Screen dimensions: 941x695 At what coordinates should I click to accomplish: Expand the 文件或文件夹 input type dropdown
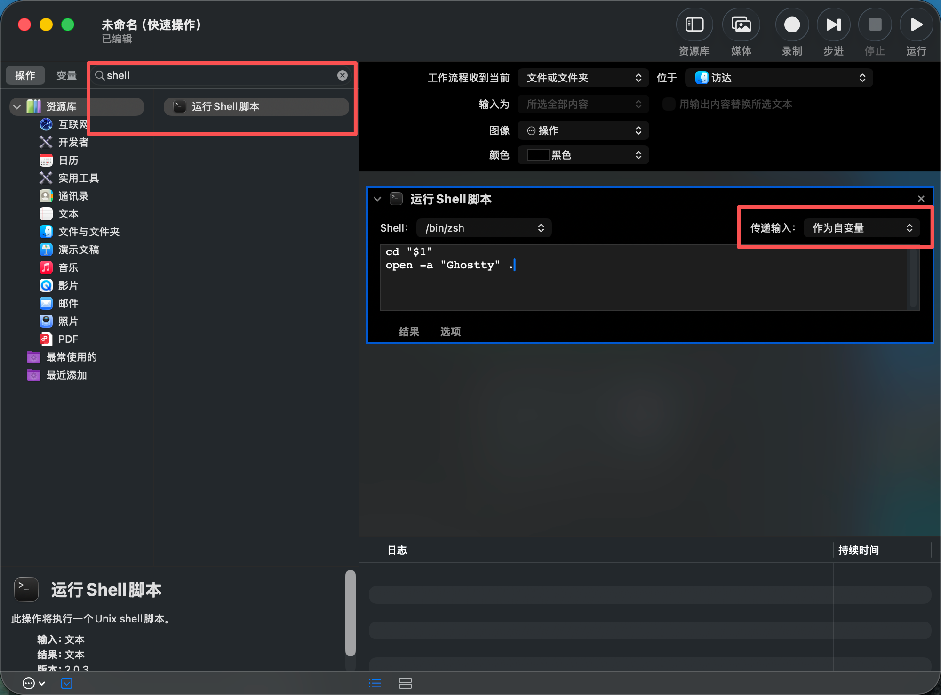coord(583,78)
